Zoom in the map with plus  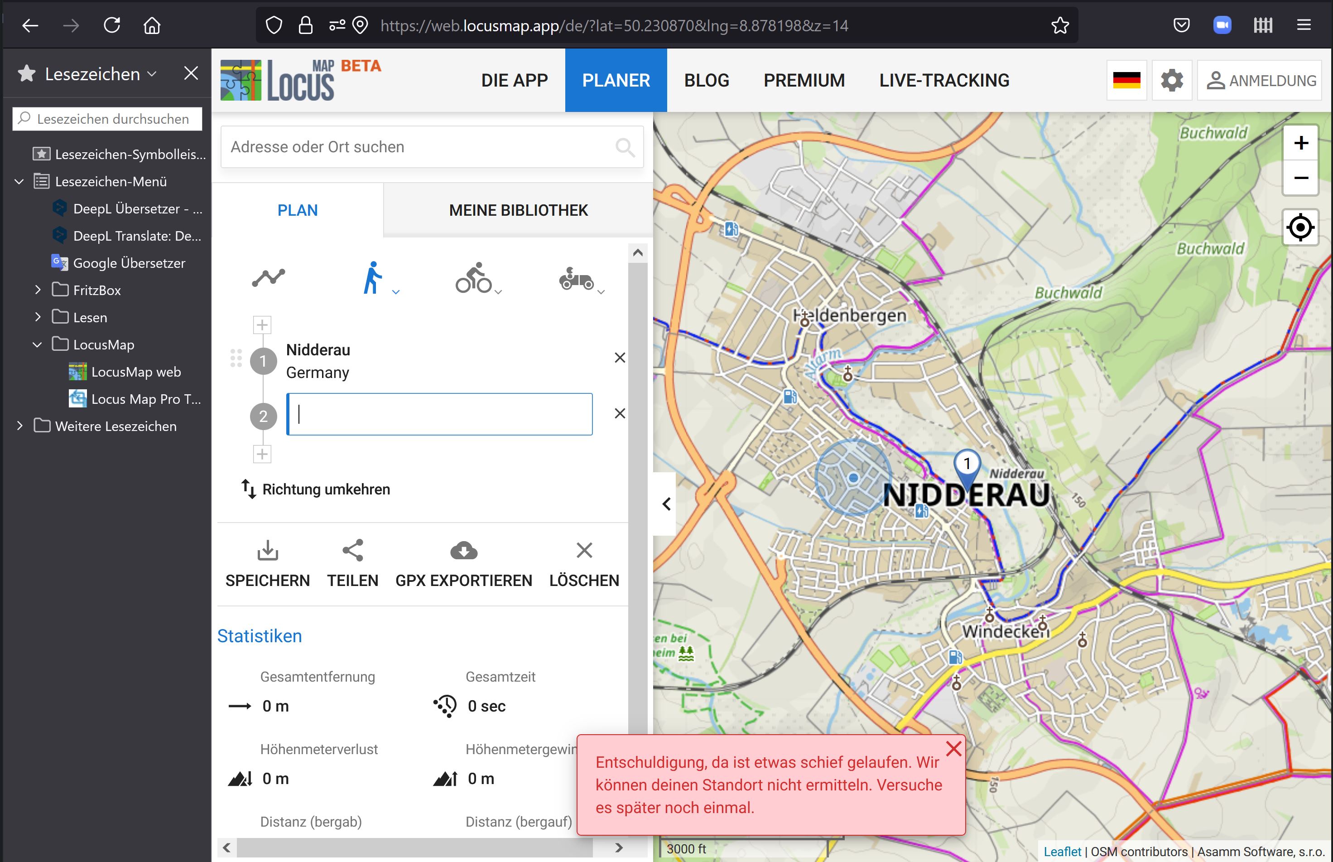click(x=1300, y=143)
